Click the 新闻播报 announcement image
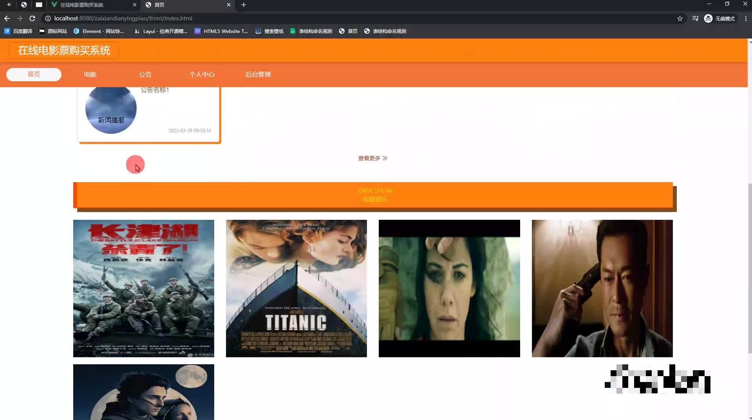 pos(111,110)
